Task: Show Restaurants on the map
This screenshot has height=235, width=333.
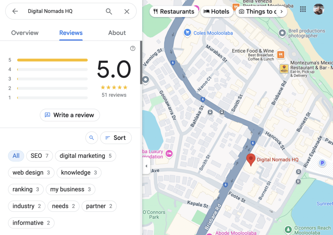Action: [174, 11]
